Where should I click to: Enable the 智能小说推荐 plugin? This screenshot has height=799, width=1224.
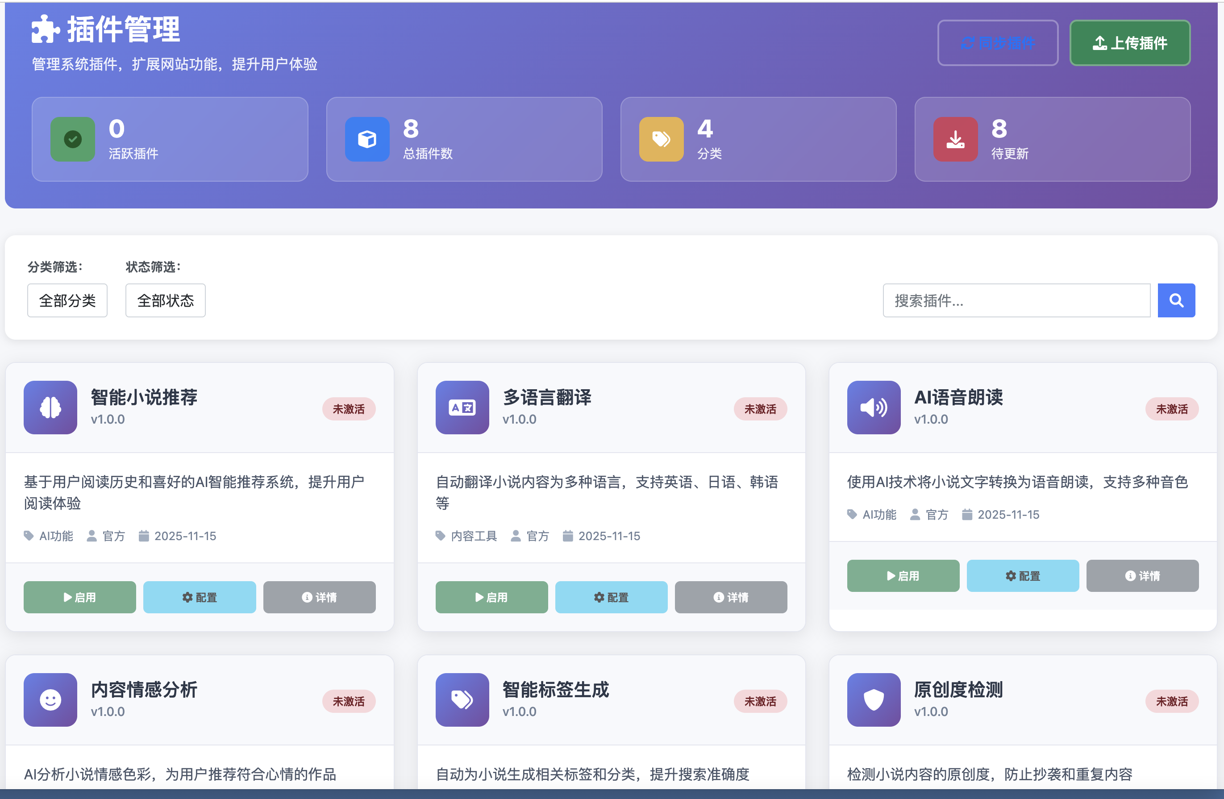coord(80,597)
